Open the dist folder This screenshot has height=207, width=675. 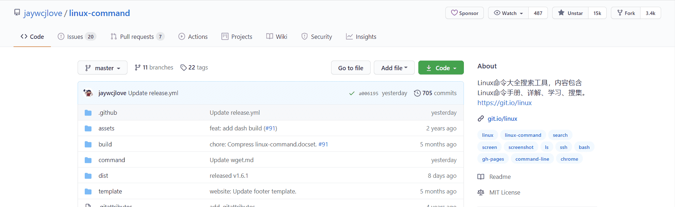point(103,176)
